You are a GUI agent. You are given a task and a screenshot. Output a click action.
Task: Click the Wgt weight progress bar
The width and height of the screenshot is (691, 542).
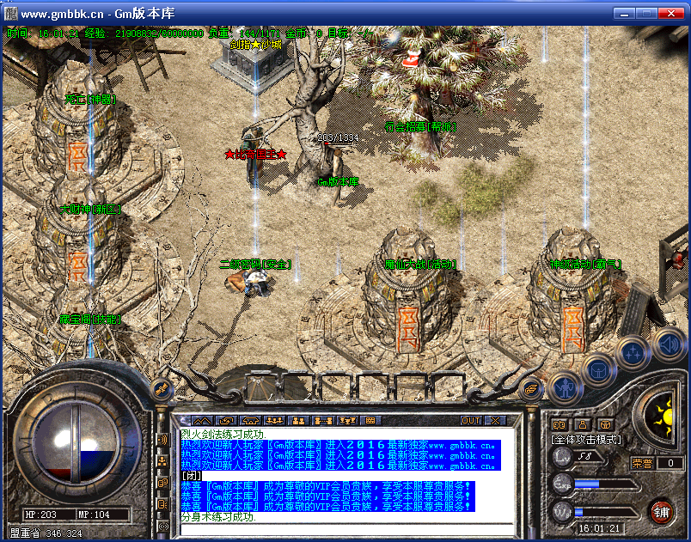(607, 512)
